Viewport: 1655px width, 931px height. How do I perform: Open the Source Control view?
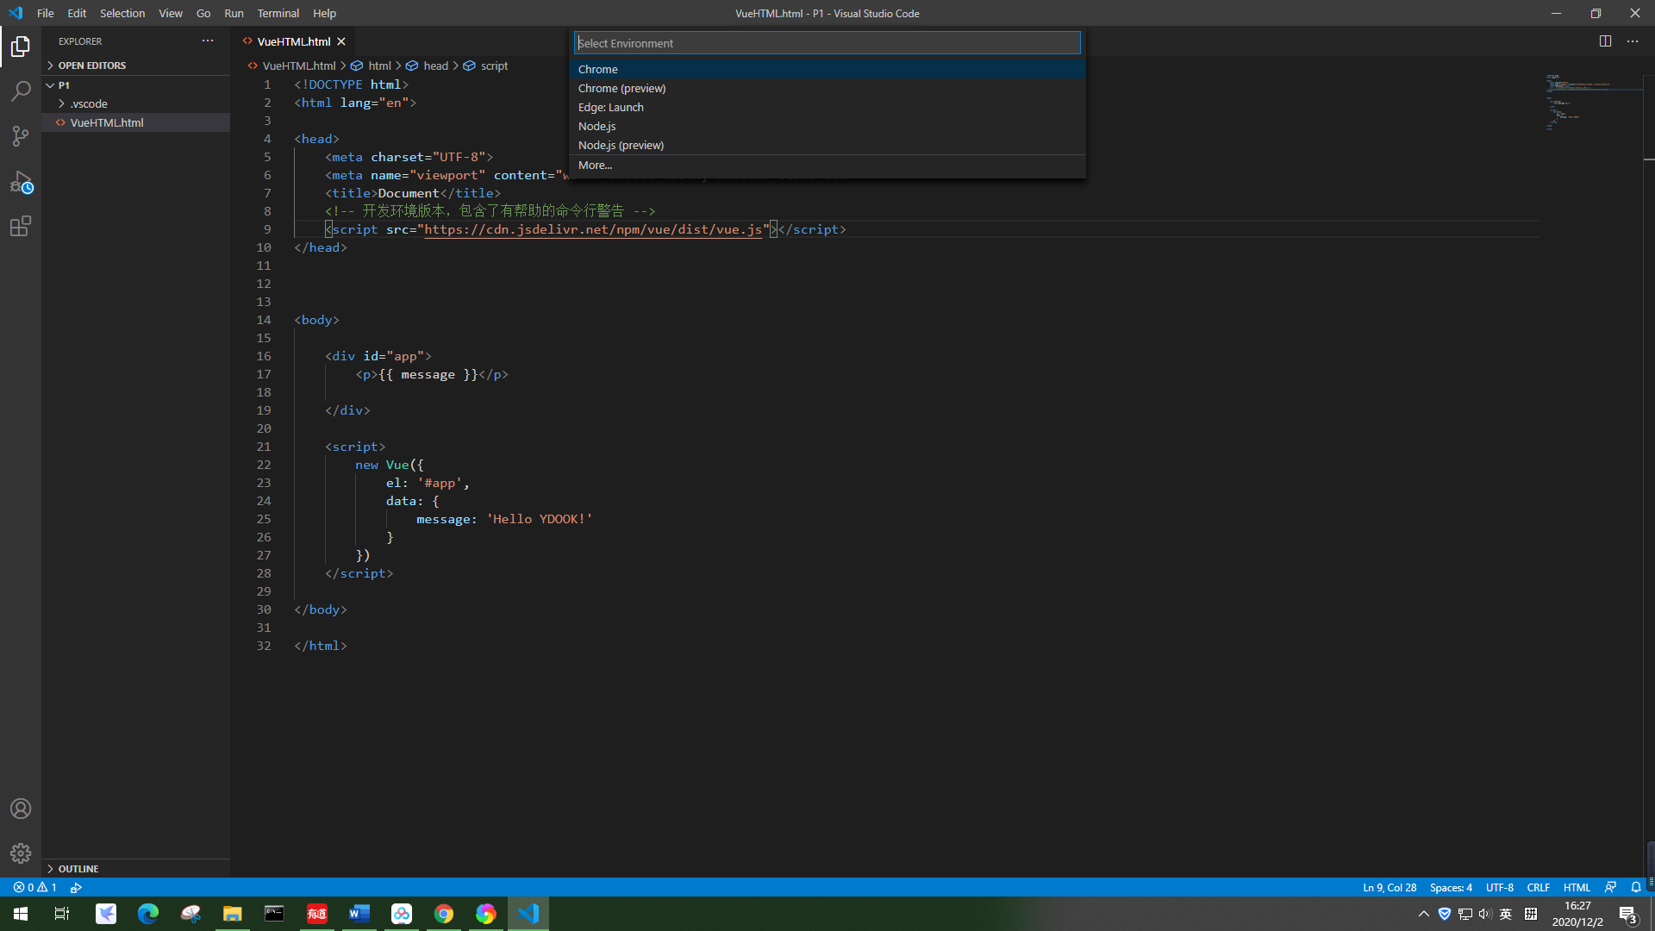[x=21, y=136]
